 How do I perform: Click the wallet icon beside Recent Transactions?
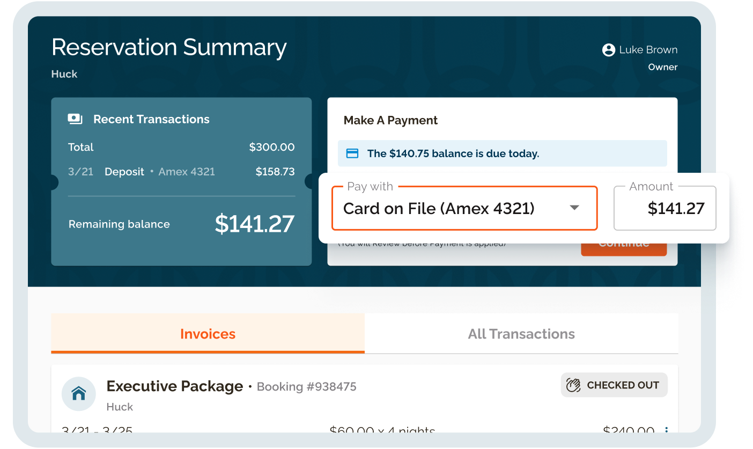[75, 119]
